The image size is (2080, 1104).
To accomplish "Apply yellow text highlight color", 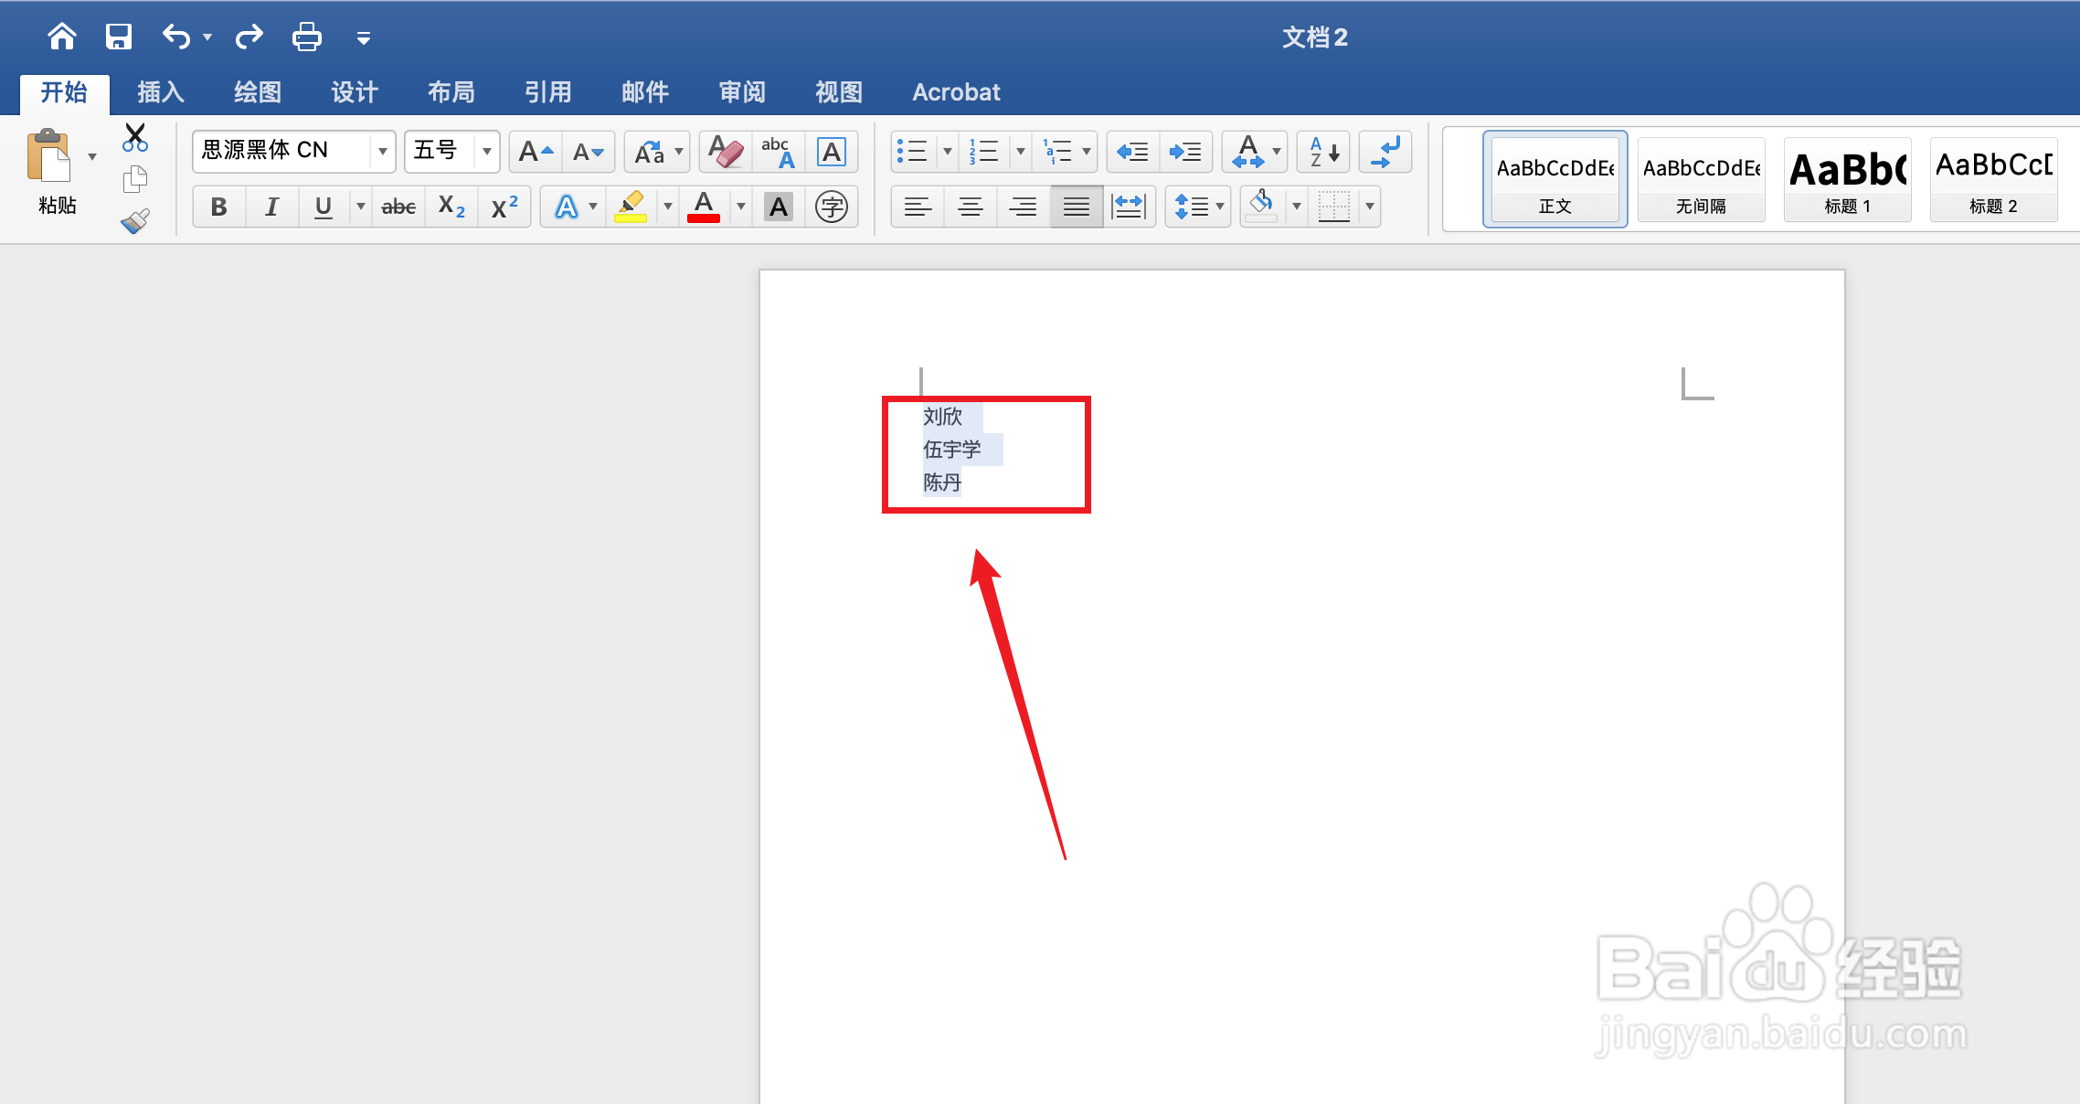I will [x=631, y=207].
